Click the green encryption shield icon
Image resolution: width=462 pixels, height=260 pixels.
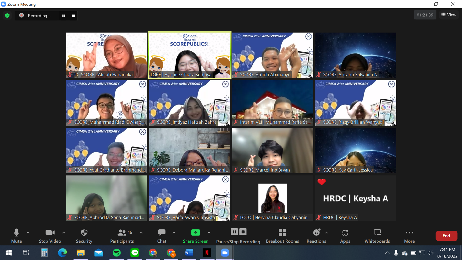coord(7,16)
